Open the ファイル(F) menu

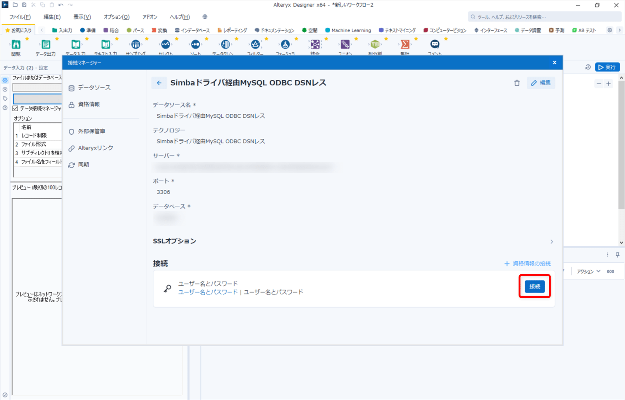coord(20,17)
